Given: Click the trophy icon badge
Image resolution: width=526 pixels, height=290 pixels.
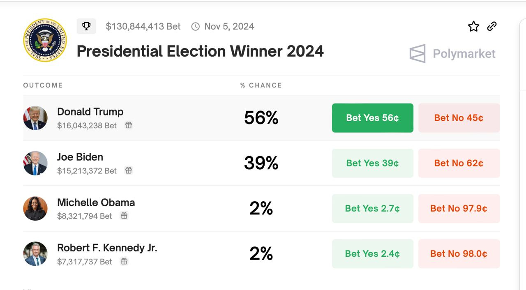Looking at the screenshot, I should 86,26.
